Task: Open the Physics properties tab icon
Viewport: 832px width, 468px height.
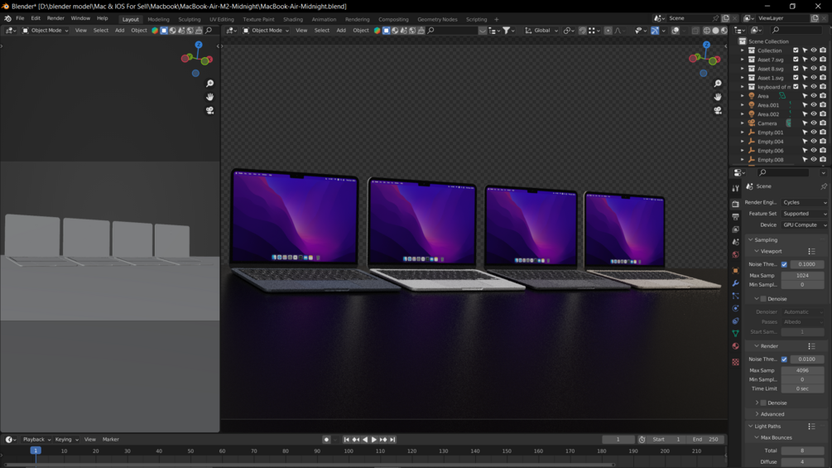Action: click(735, 308)
